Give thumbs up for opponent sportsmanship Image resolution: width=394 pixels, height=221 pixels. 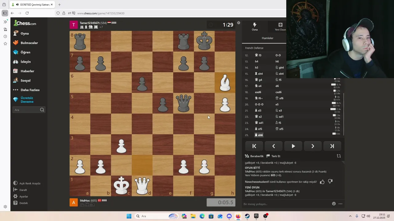point(322,182)
